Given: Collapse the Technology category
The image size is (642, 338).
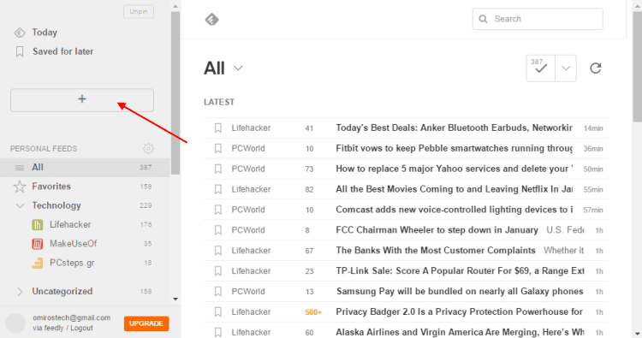Looking at the screenshot, I should point(19,205).
